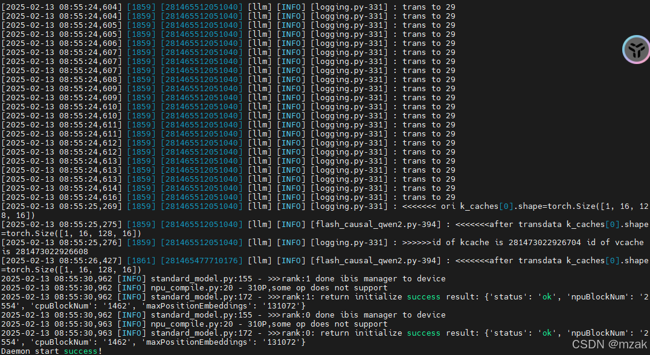Click the timestamp 08:55:25,276

pyautogui.click(x=89, y=242)
